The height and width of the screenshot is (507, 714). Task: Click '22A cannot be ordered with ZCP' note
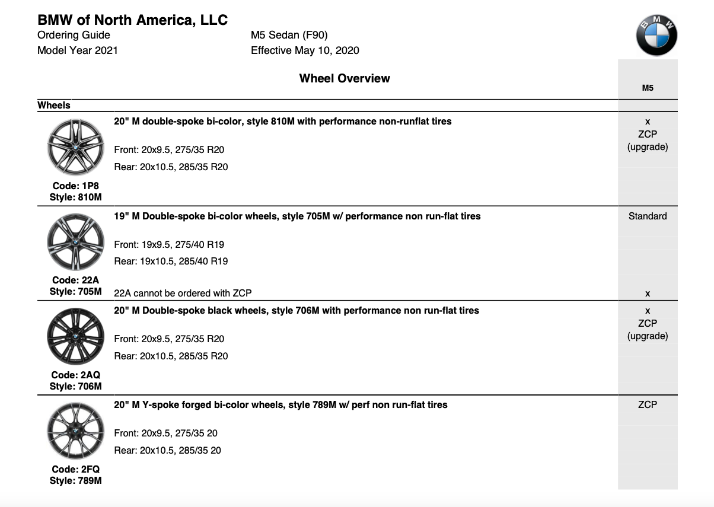click(187, 293)
